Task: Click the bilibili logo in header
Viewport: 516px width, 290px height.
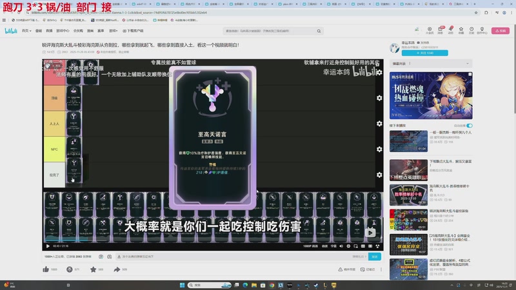Action: (x=11, y=30)
